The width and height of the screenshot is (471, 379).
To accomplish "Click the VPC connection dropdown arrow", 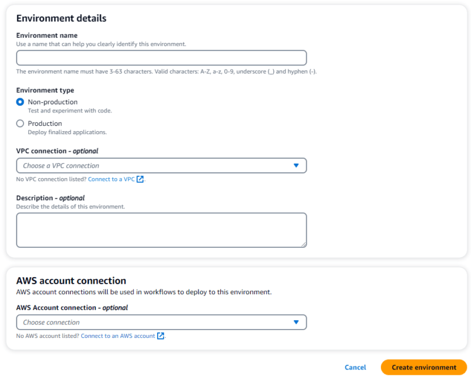I will (297, 165).
